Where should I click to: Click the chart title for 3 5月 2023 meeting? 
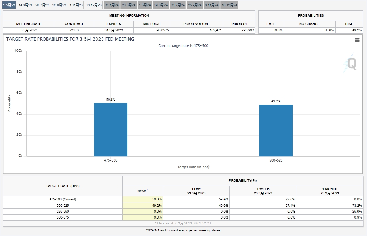[x=70, y=39]
